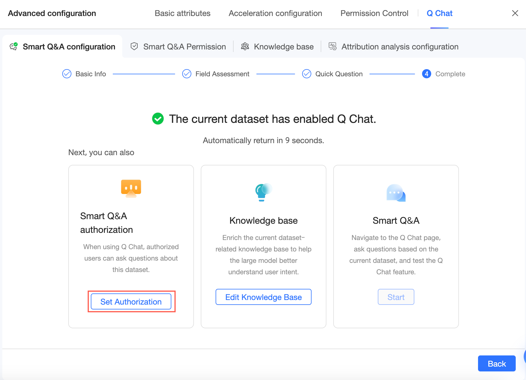Screen dimensions: 526x380
Task: Click the teal lightbulb Knowledge base icon
Action: point(263,192)
